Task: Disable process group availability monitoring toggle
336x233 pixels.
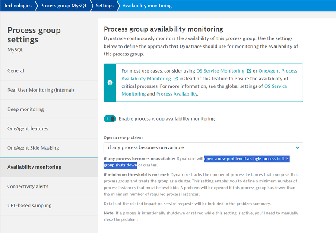Action: pos(110,118)
